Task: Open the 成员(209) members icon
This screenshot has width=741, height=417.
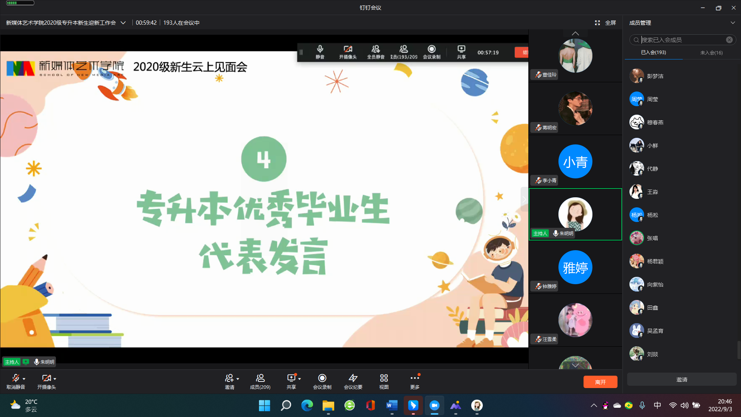Action: click(x=260, y=378)
